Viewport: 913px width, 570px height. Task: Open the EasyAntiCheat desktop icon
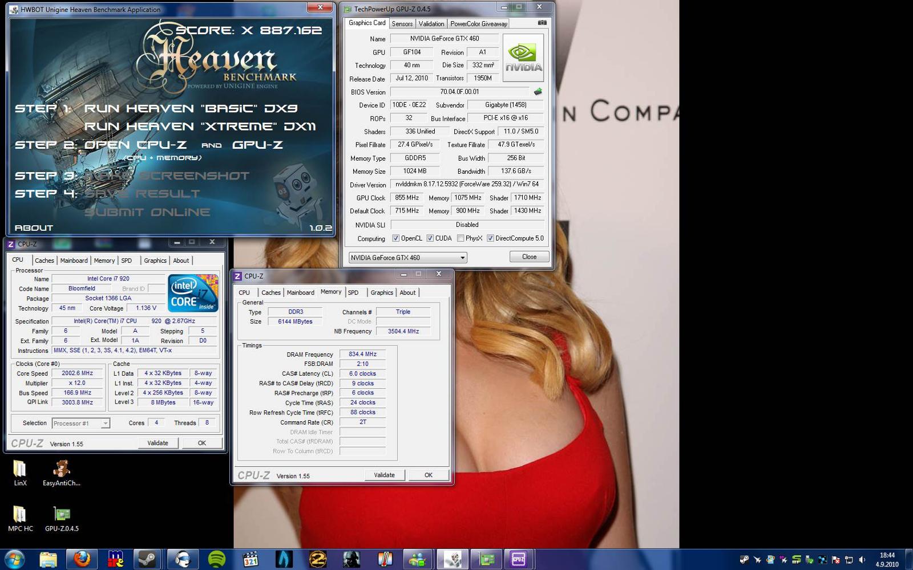(x=61, y=473)
